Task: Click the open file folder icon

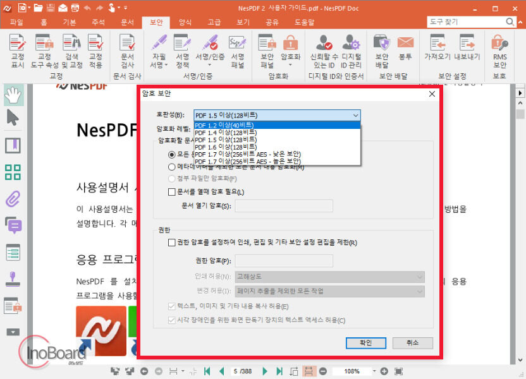Action: coord(38,8)
